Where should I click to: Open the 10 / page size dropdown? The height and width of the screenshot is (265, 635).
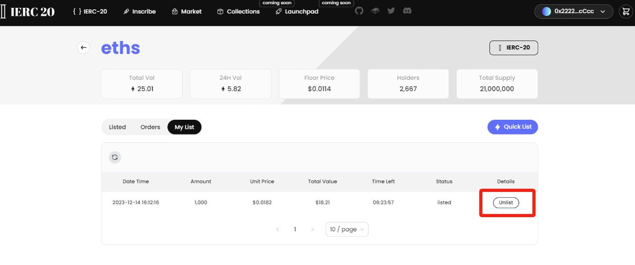pyautogui.click(x=347, y=229)
